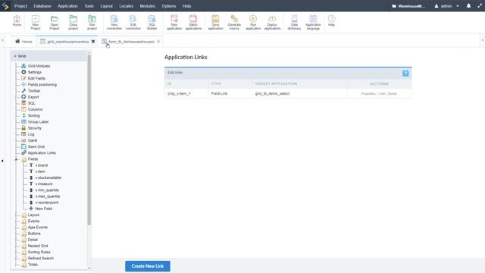The width and height of the screenshot is (485, 273).
Task: Open the Data dictionary tool
Action: (294, 23)
